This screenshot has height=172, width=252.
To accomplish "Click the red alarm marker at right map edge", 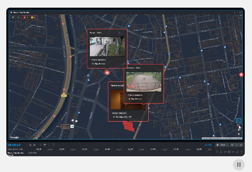I will tap(241, 75).
